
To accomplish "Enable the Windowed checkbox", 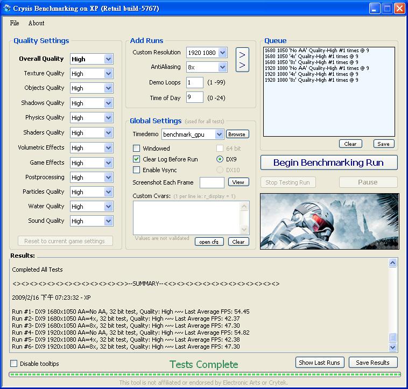I will (x=137, y=148).
